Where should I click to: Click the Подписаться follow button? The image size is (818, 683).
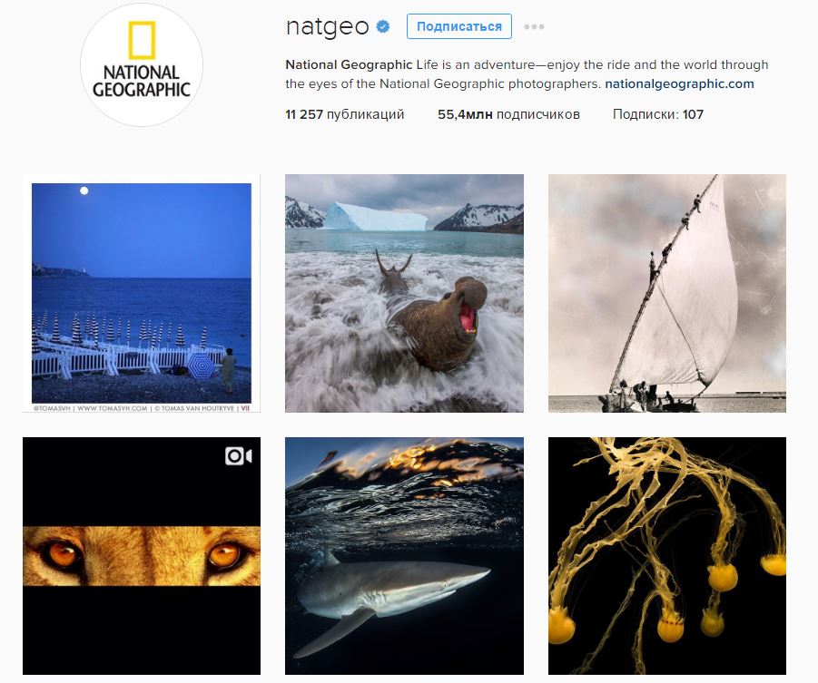click(459, 26)
